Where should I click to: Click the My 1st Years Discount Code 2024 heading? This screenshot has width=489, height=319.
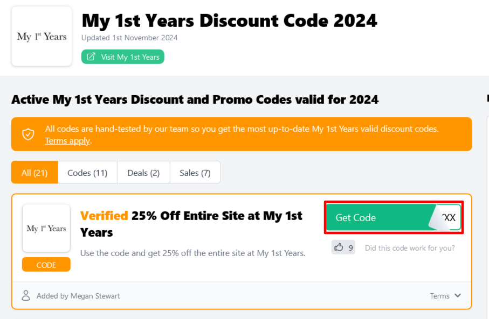click(x=230, y=20)
